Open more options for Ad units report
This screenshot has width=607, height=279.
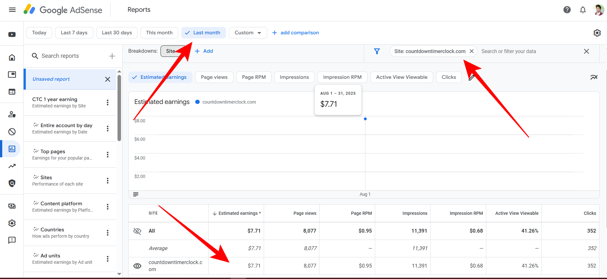(x=108, y=259)
